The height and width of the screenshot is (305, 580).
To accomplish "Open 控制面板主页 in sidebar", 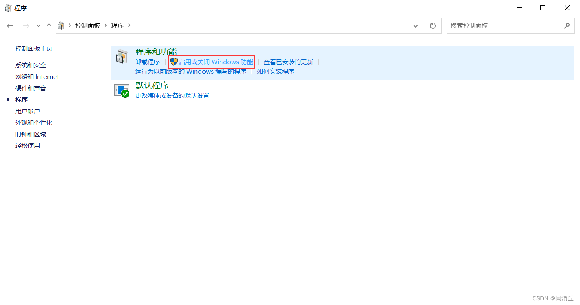I will [34, 49].
